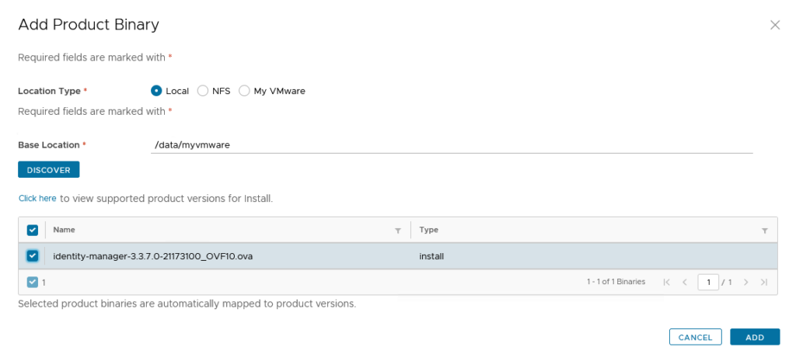This screenshot has height=361, width=796.
Task: Sort binaries by Name column header
Action: click(65, 231)
